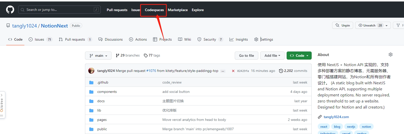Open code_review commit message
Screen dimensions: 404x134
(172, 82)
